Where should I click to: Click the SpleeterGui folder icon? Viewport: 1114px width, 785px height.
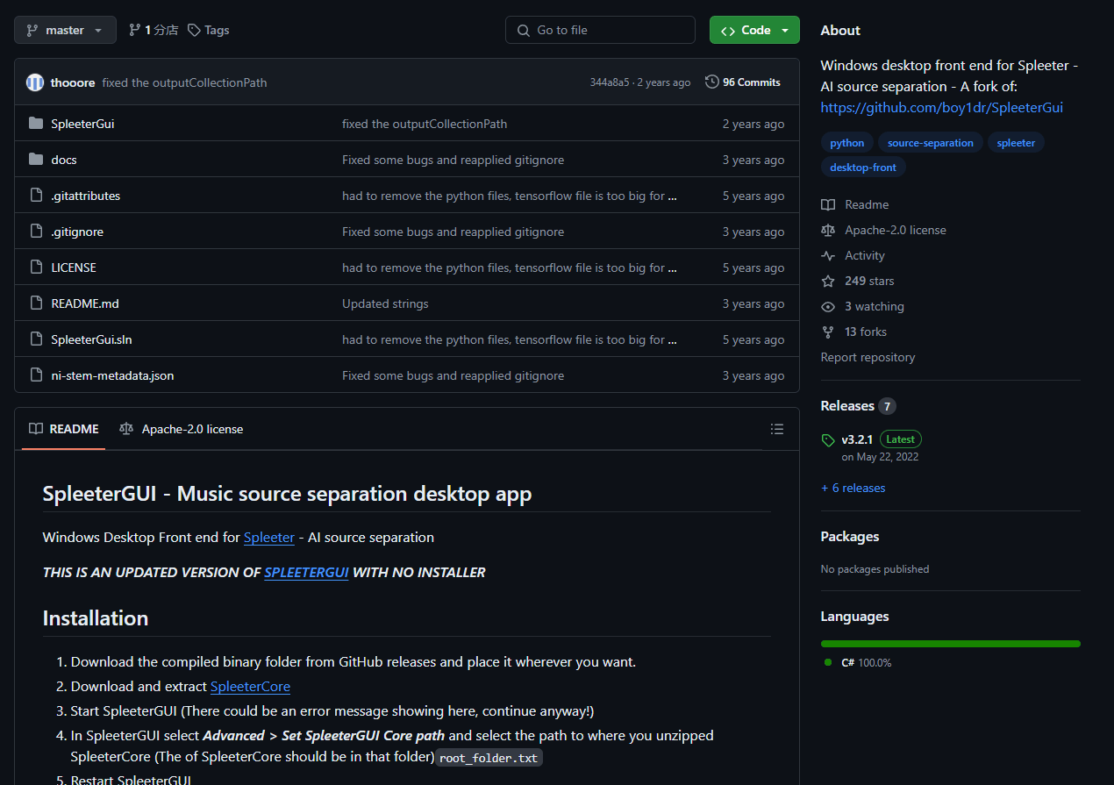coord(36,124)
